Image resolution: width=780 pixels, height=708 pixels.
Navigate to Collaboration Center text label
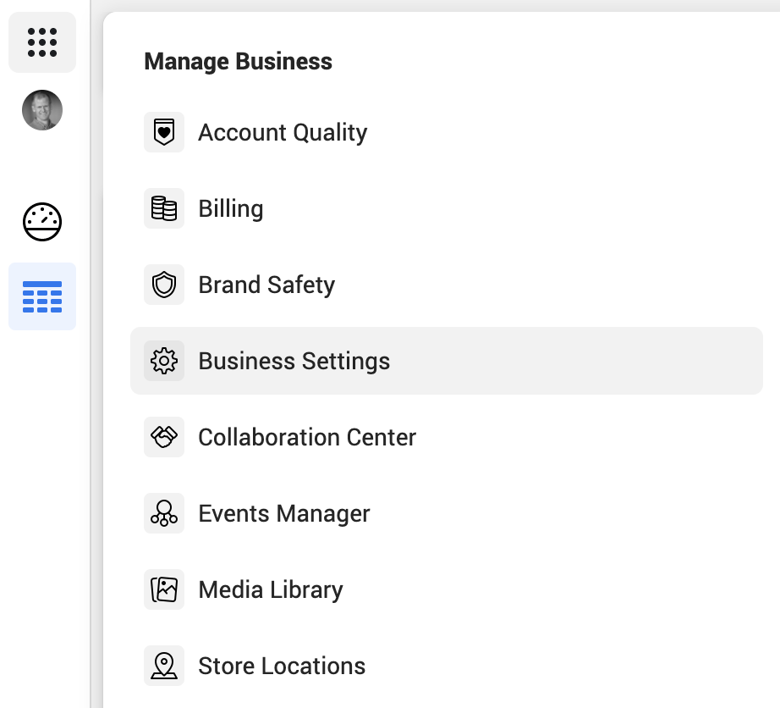pos(307,438)
